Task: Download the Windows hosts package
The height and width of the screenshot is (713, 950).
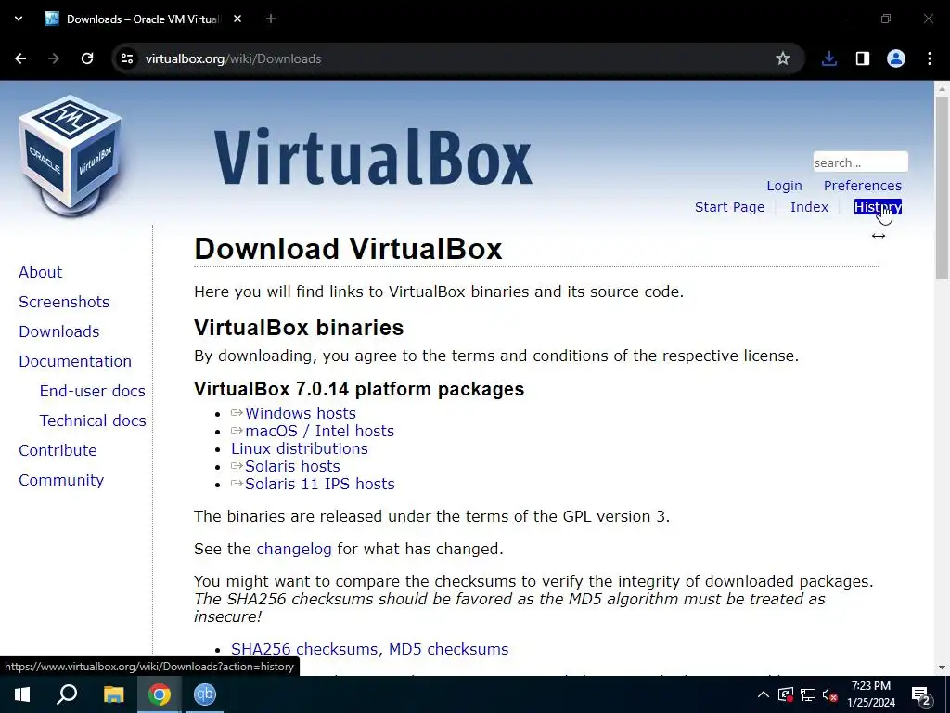Action: (x=300, y=413)
